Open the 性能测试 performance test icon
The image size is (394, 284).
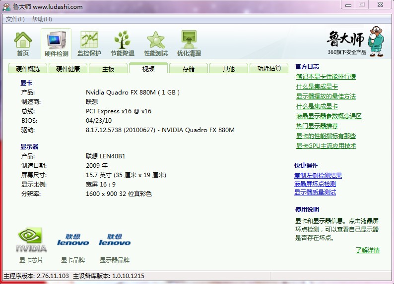point(155,44)
